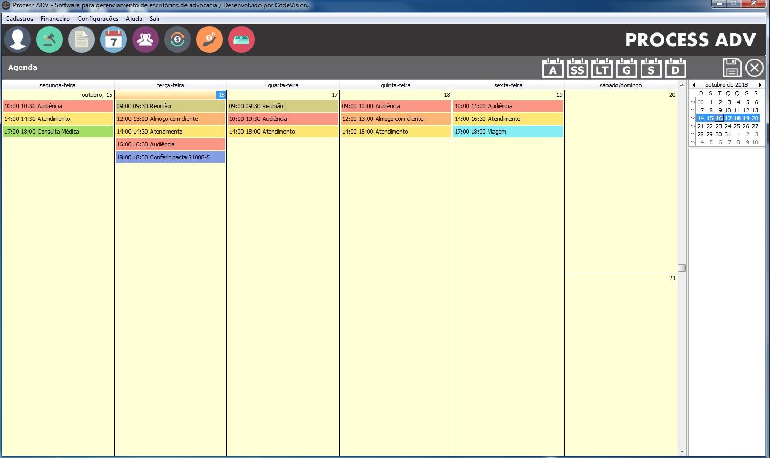
Task: Select the 'LT' calendar view button
Action: pos(602,69)
